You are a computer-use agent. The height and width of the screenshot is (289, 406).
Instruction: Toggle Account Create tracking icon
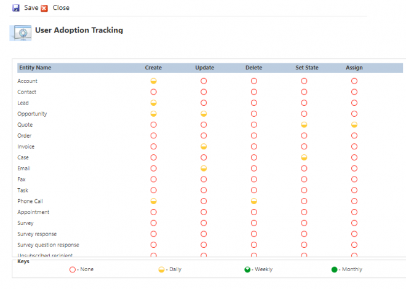point(153,81)
